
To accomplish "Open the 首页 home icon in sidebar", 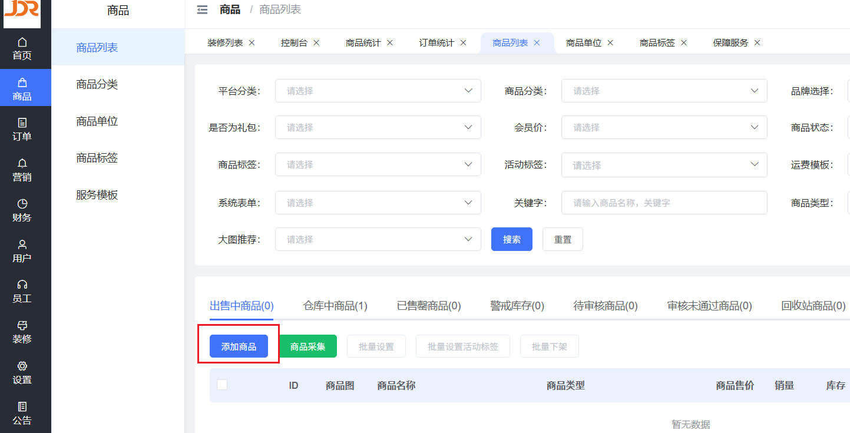I will click(x=22, y=42).
